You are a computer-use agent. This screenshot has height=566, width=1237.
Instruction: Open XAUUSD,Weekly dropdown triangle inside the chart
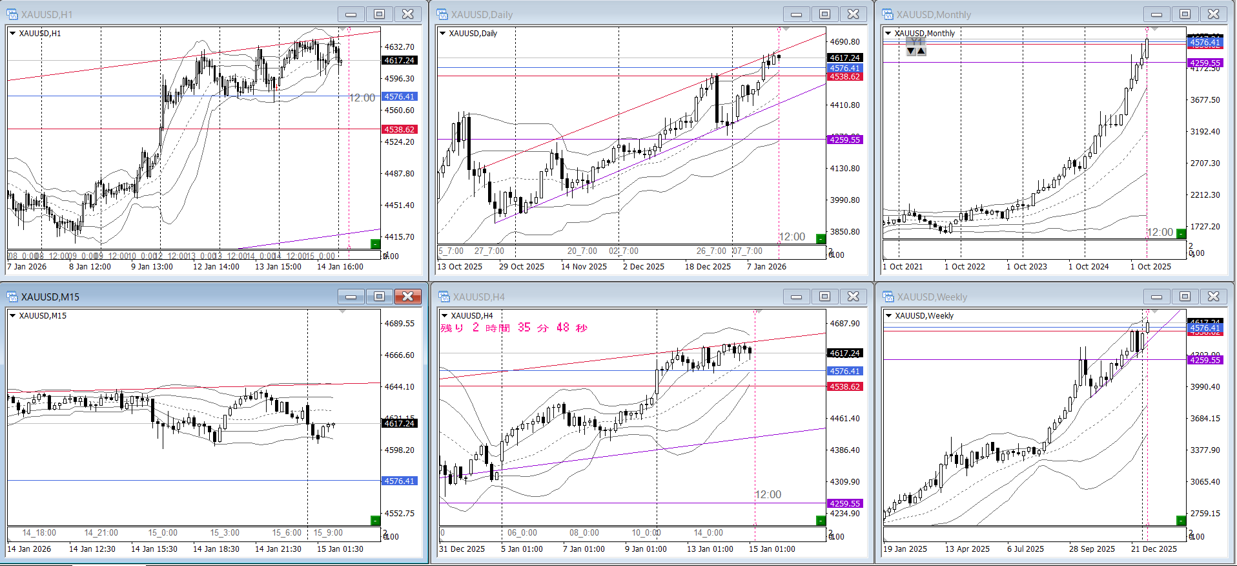point(889,316)
